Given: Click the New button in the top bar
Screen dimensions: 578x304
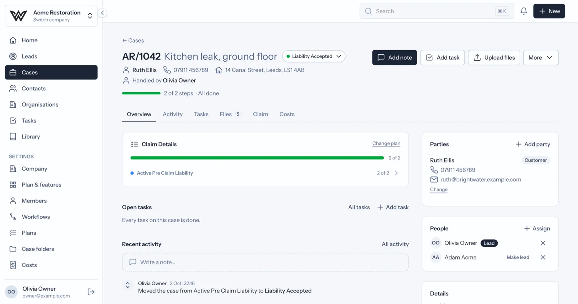Looking at the screenshot, I should coord(549,11).
